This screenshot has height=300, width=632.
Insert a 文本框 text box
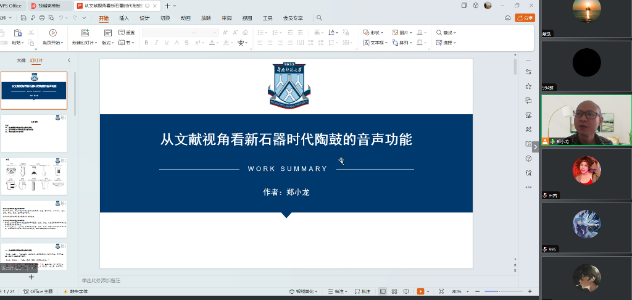375,43
